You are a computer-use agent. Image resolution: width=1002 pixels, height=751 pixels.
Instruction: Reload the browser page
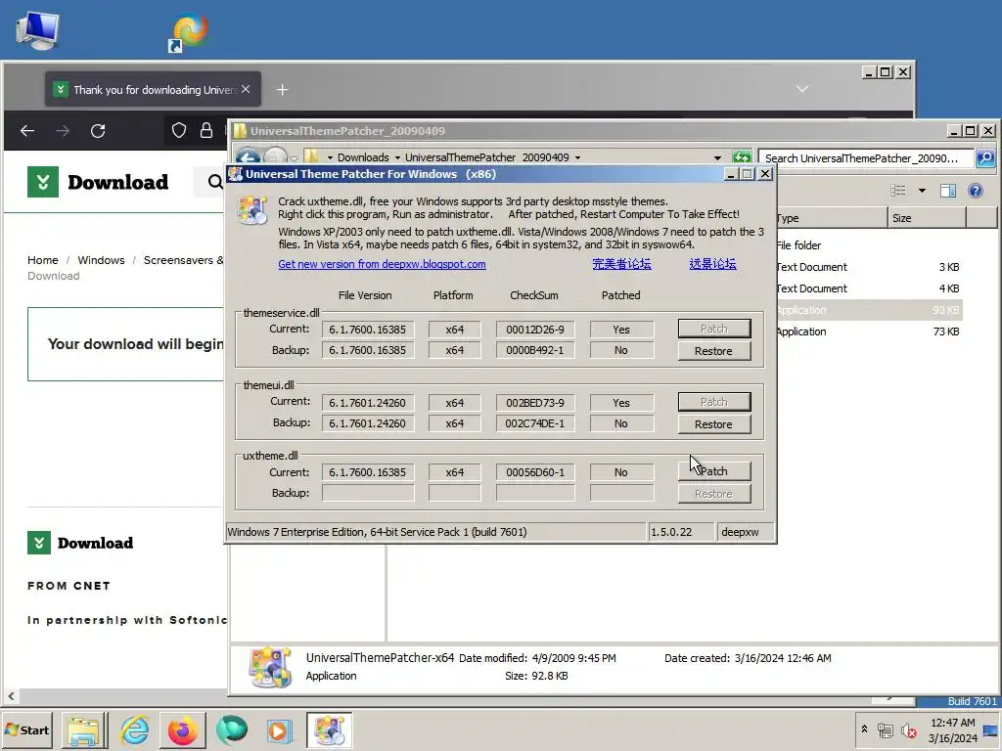point(98,131)
